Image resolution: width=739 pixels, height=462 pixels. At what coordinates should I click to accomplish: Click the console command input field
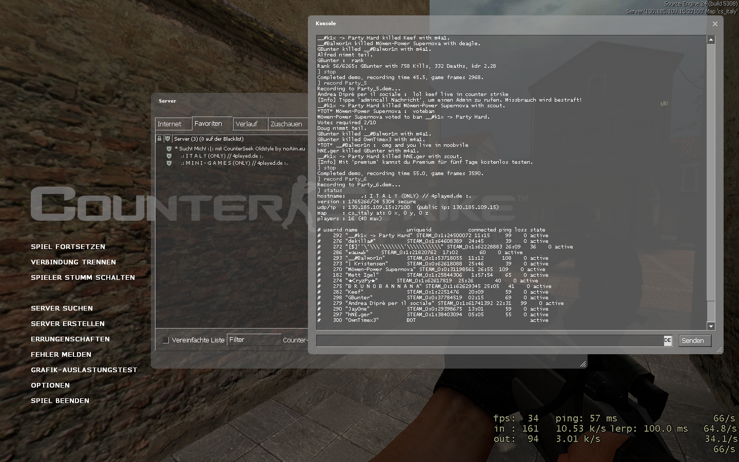point(490,340)
